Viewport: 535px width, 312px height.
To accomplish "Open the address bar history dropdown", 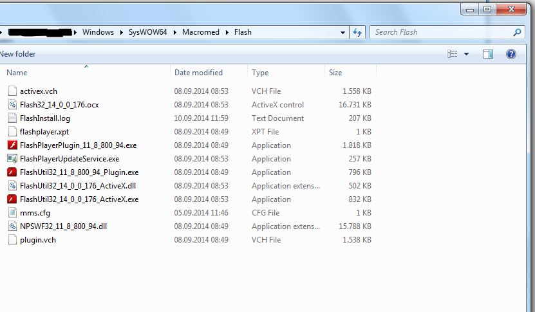I will click(343, 33).
